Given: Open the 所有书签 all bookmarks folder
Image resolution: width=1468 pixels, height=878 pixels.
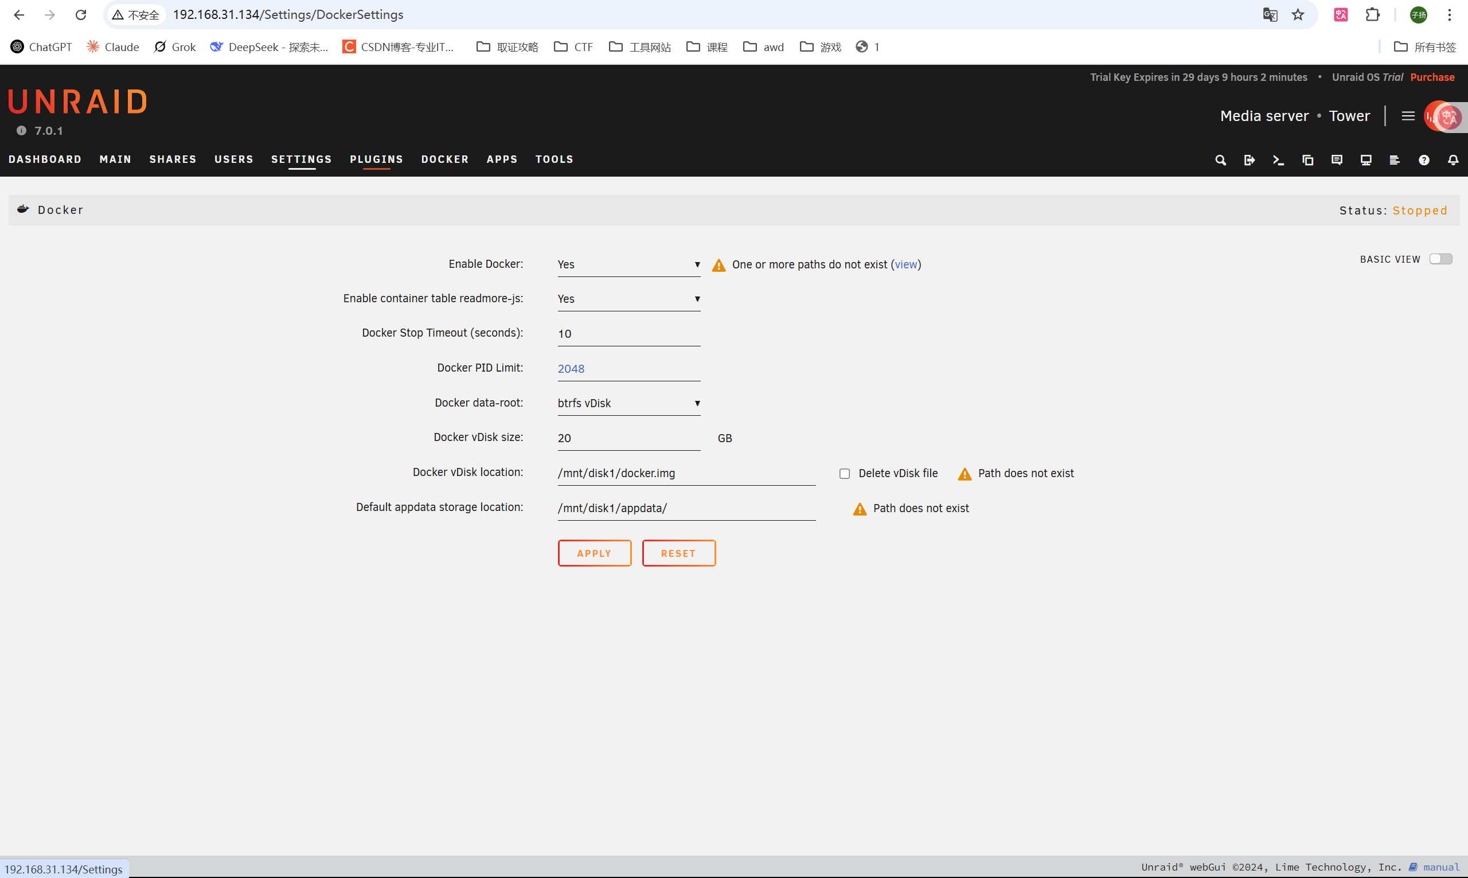Looking at the screenshot, I should tap(1425, 47).
